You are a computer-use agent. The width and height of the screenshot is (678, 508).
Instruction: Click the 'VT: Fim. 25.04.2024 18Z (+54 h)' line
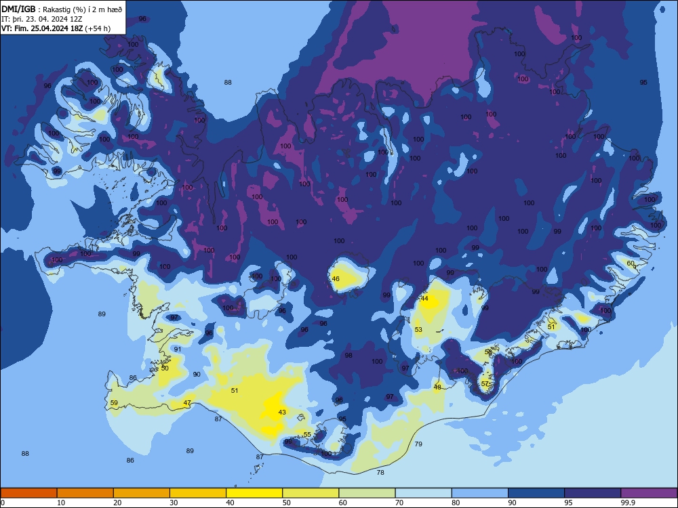(x=56, y=28)
